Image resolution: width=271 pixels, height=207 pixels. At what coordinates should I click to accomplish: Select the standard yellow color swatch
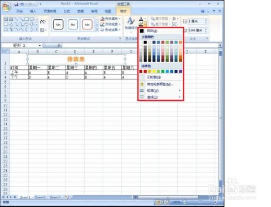[x=154, y=72]
